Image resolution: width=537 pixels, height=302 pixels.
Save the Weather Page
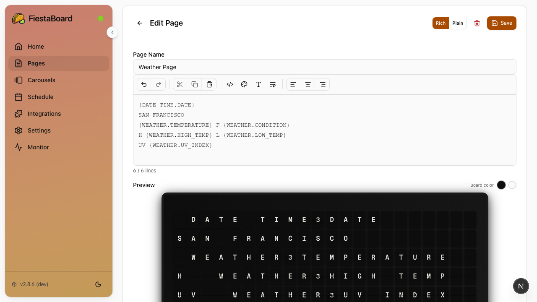(x=502, y=23)
